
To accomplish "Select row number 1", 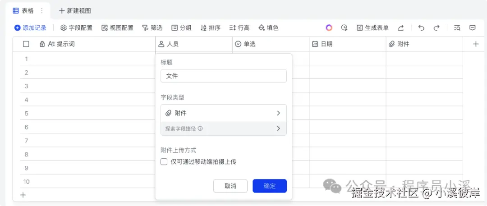I will click(27, 59).
